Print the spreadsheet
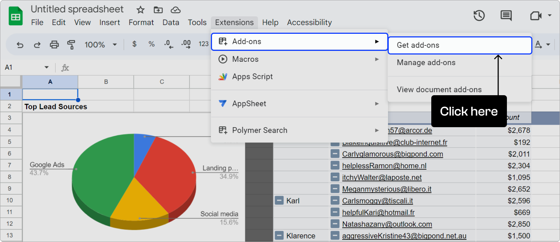This screenshot has width=560, height=242. [x=54, y=45]
